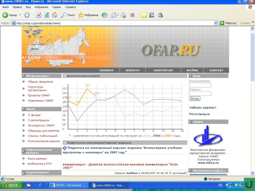
Task: Open Internet Explorer quick launch icon
Action: pyautogui.click(x=40, y=185)
